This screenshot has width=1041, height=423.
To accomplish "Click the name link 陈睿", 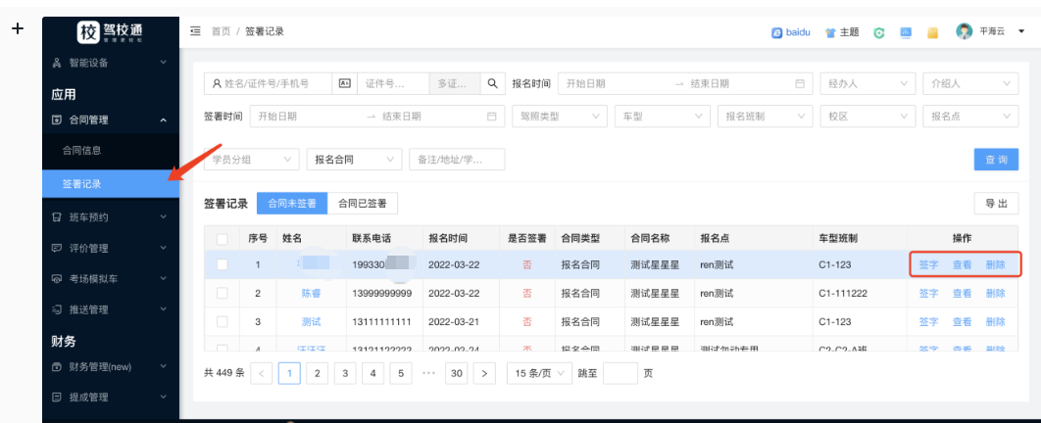I will [x=311, y=293].
